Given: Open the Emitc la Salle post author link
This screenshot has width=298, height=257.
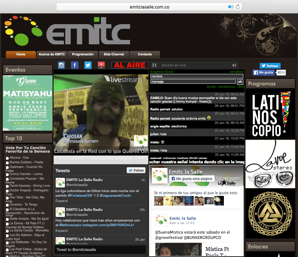Looking at the screenshot, I should [183, 218].
